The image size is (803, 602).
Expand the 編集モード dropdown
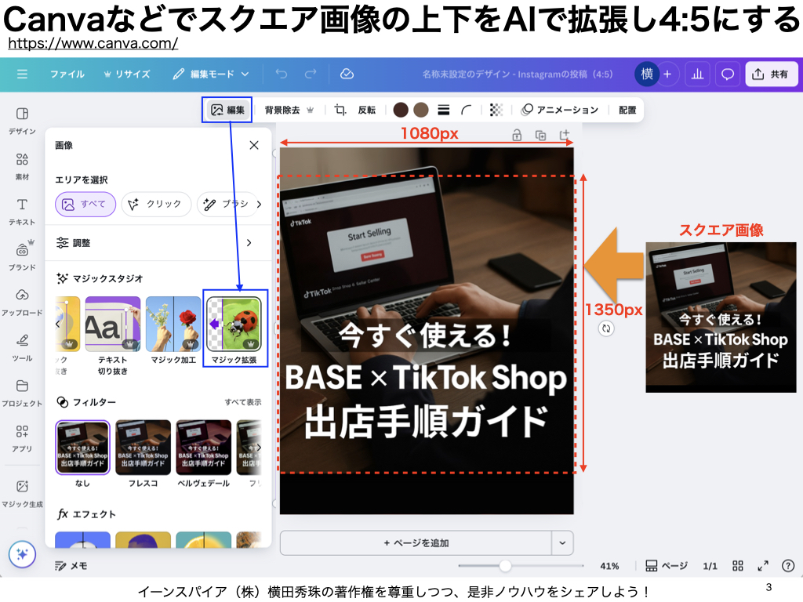(x=210, y=74)
